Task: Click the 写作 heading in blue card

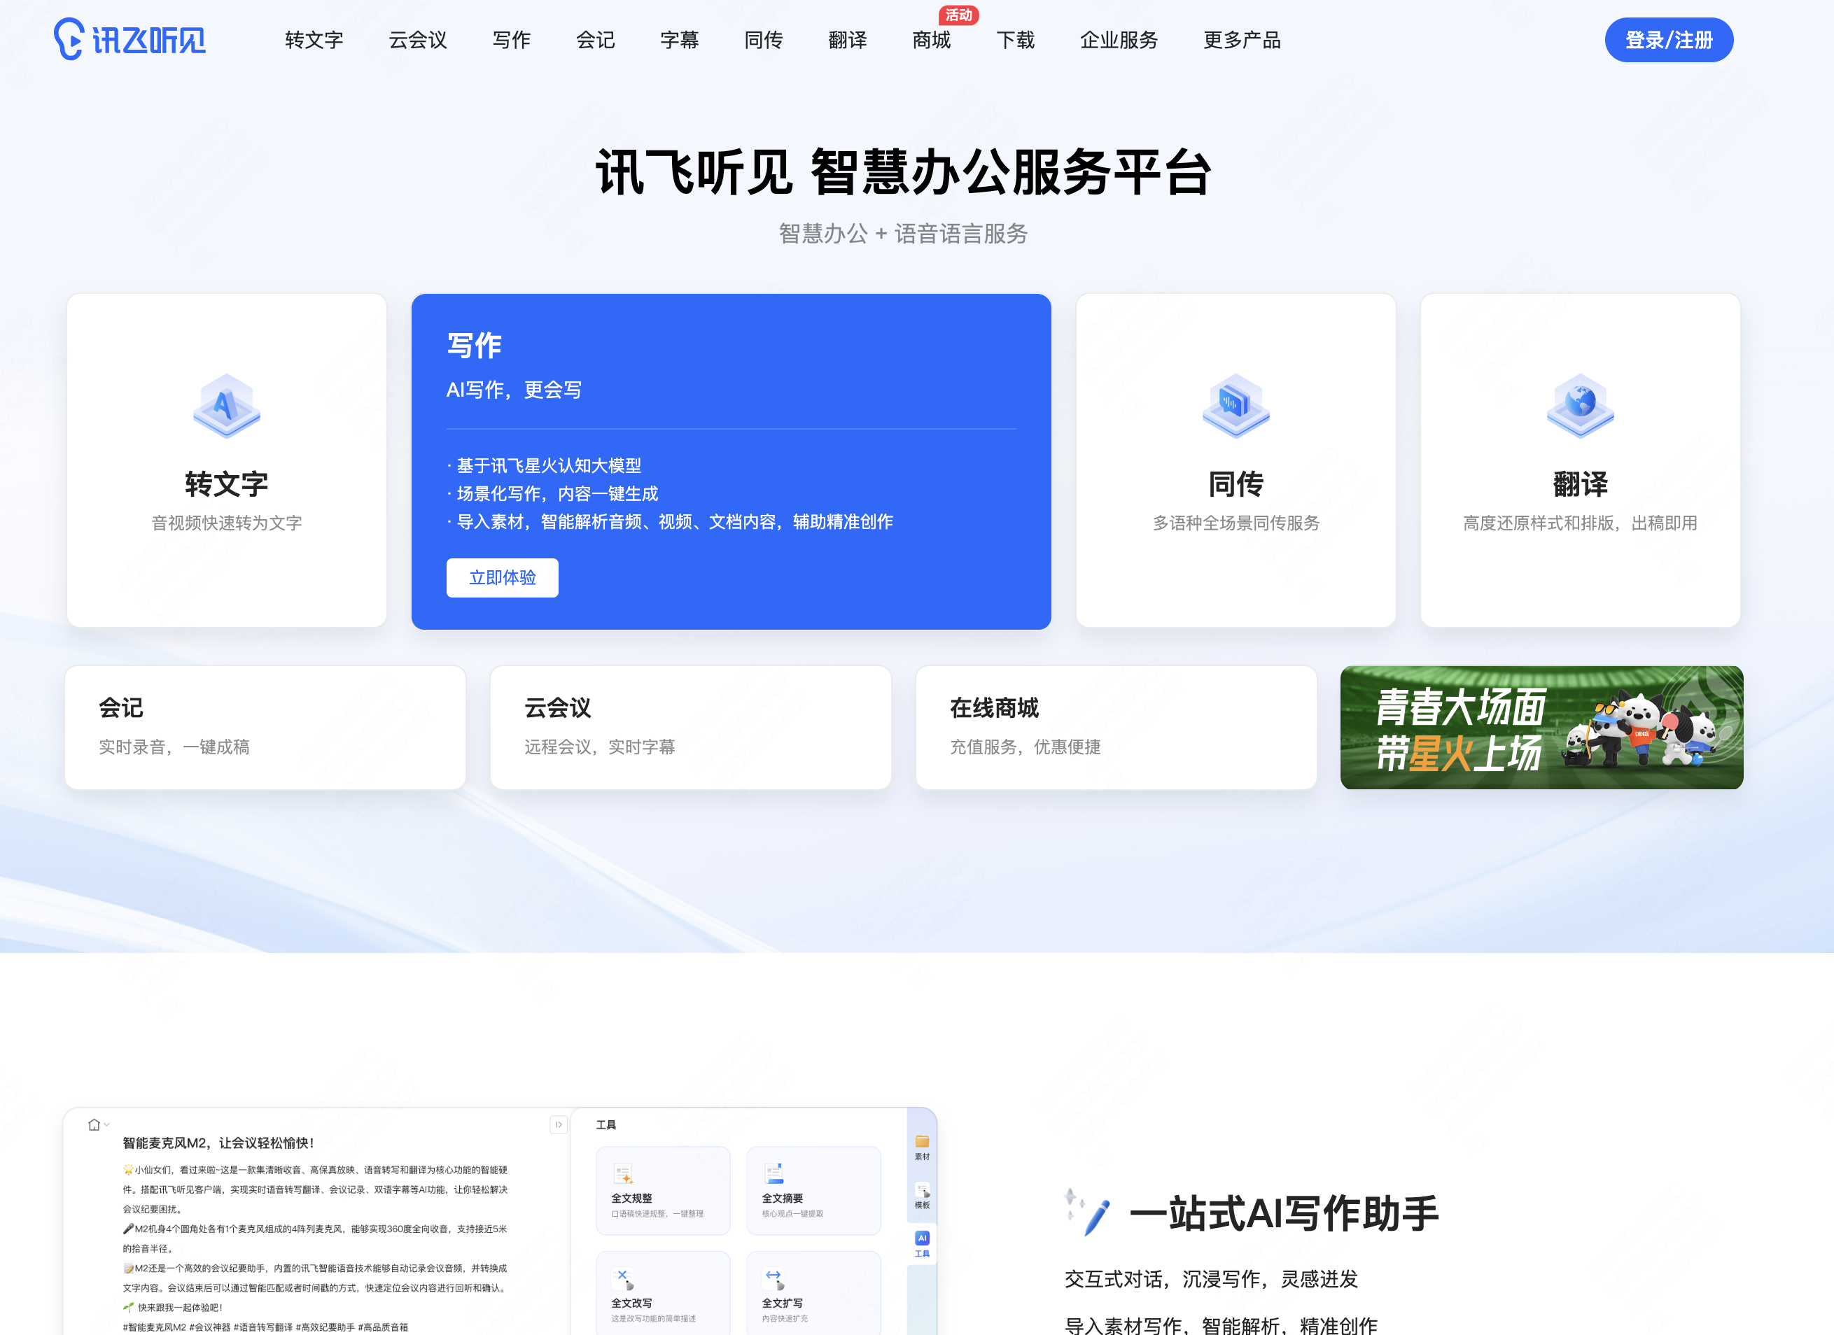Action: point(475,346)
